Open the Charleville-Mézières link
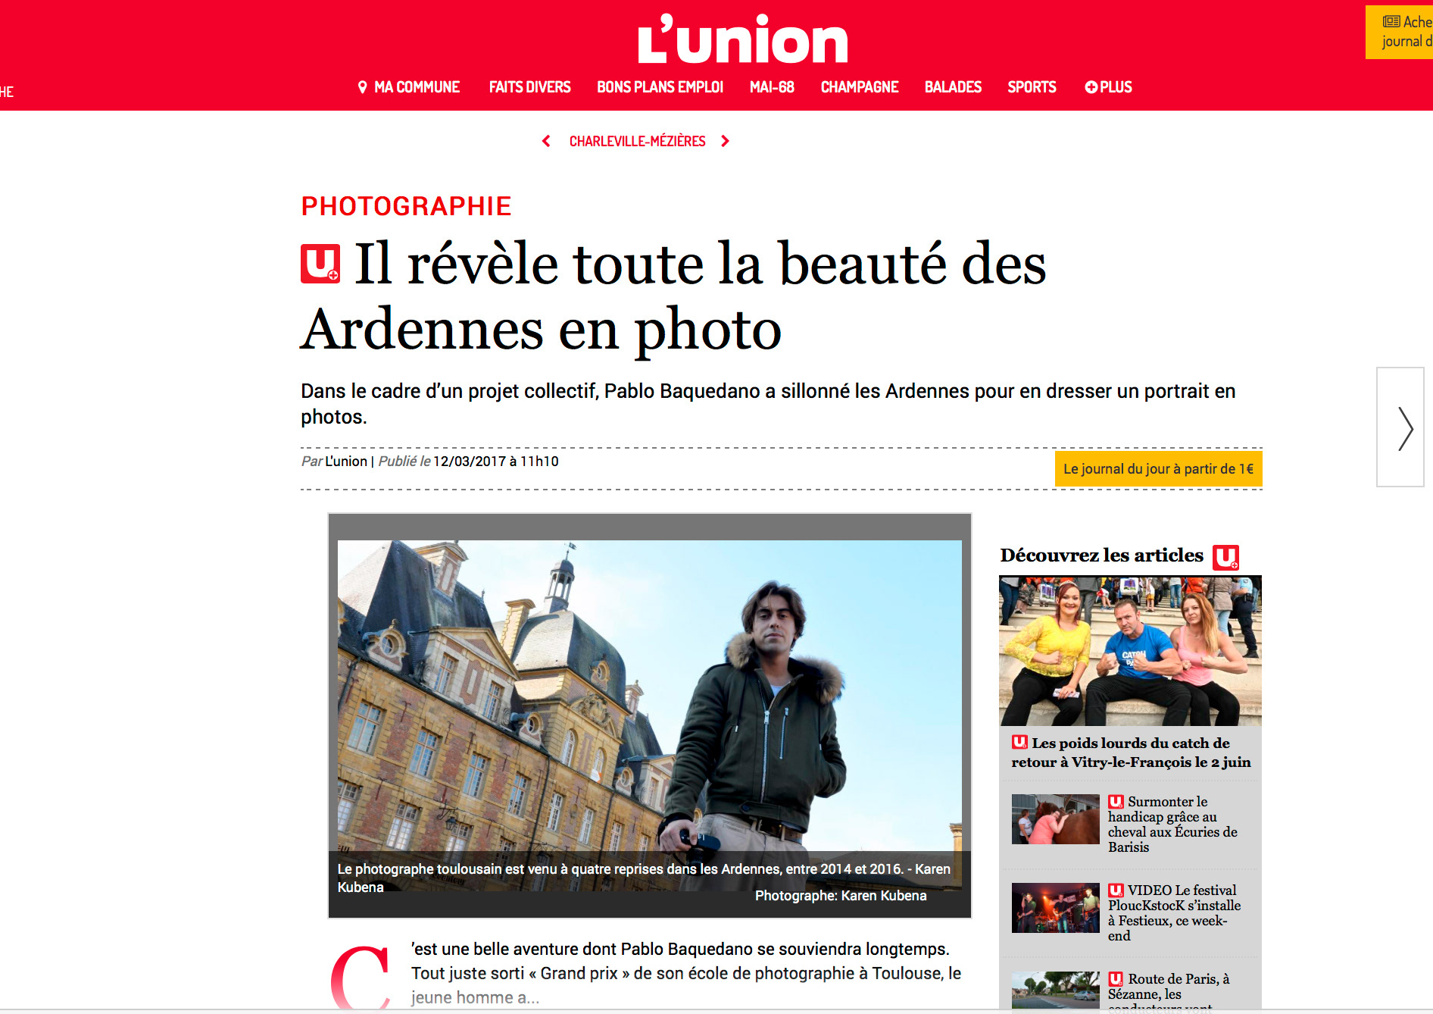Viewport: 1433px width, 1014px height. [637, 141]
